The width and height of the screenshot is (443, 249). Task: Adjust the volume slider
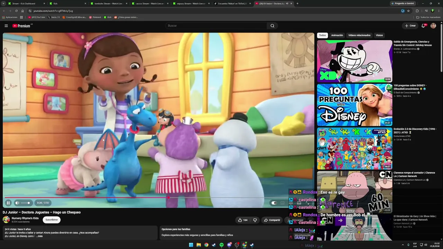(25, 203)
